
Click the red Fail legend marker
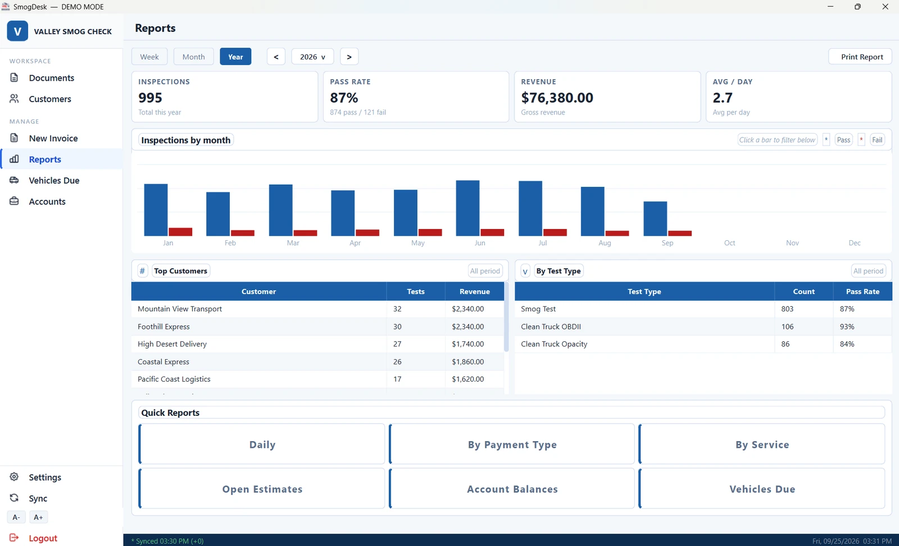pyautogui.click(x=861, y=140)
